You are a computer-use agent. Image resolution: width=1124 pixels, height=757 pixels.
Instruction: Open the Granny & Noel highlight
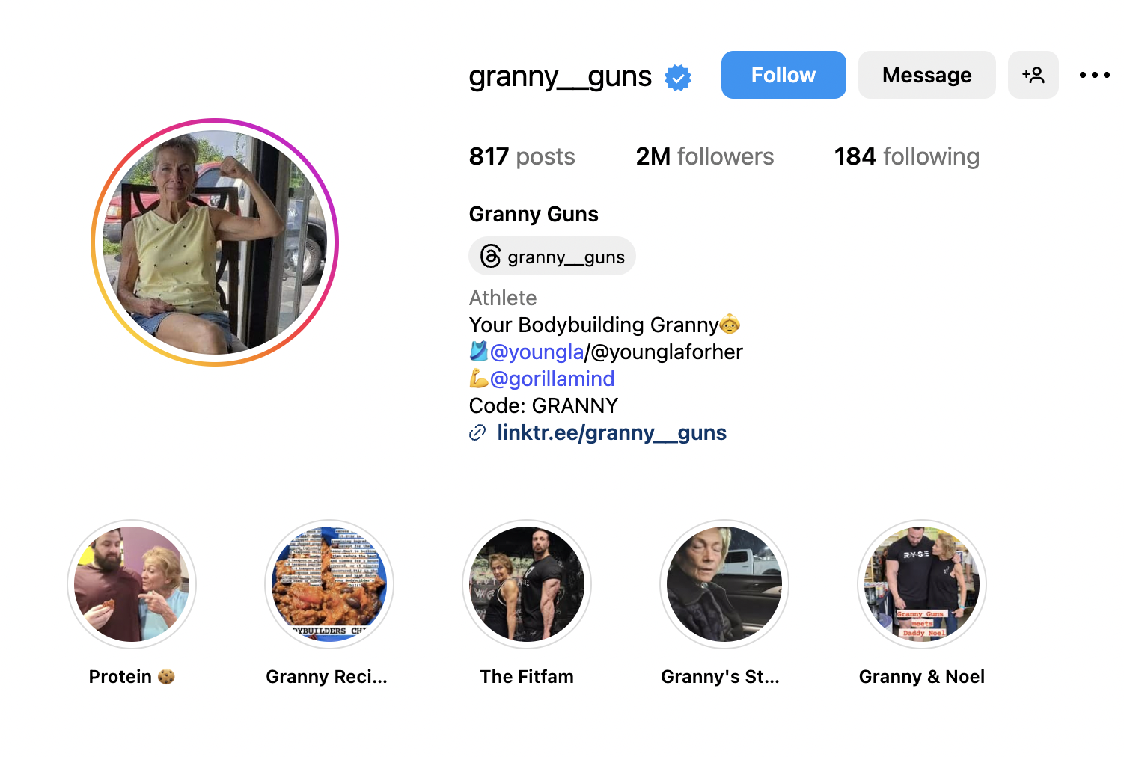coord(922,584)
